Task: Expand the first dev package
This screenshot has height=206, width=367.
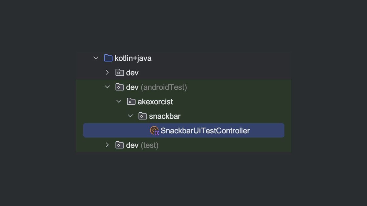Action: [x=107, y=72]
